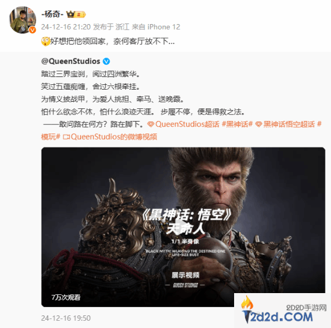The image size is (331, 328).
Task: Click the 7万次观看 view count label
Action: [x=66, y=297]
